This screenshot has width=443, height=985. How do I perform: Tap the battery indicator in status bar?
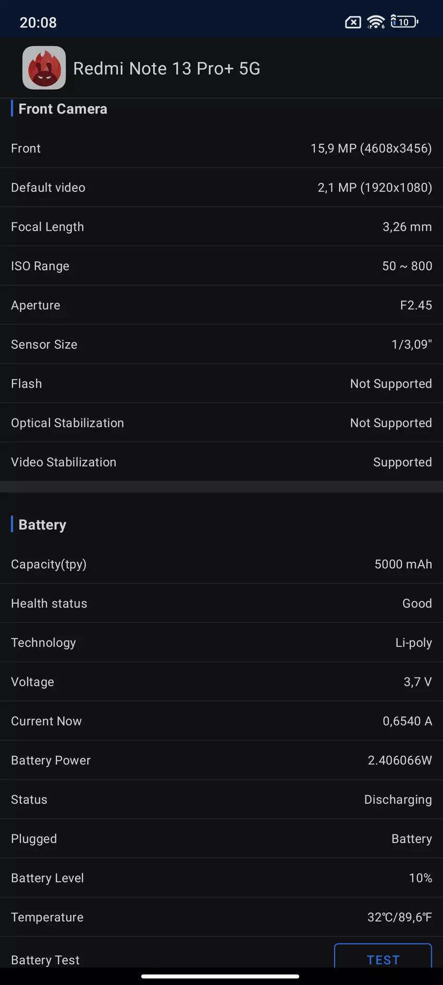404,22
